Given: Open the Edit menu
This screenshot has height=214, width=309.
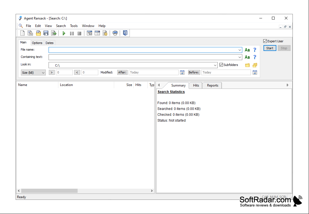Looking at the screenshot, I should (38, 26).
